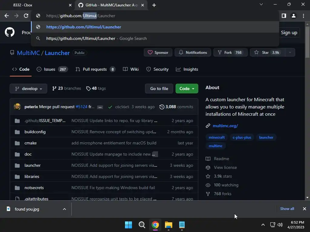Open the multimc.org/ website link
The image size is (310, 232).
click(x=225, y=126)
